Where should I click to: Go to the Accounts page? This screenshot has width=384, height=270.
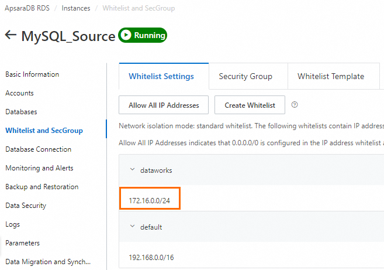coord(19,93)
